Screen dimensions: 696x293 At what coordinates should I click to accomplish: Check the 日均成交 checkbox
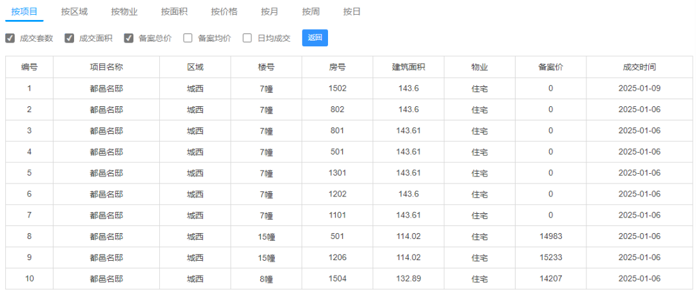[x=247, y=38]
